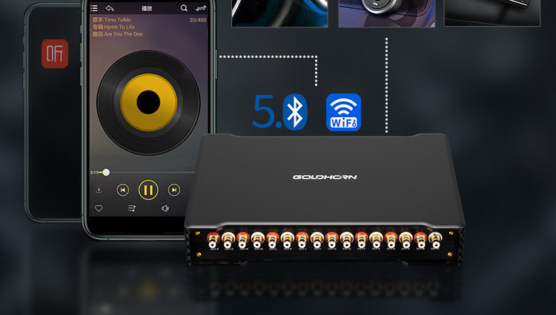Open the car interior thumbnail with blue lighting
556x315 pixels.
pos(279,13)
